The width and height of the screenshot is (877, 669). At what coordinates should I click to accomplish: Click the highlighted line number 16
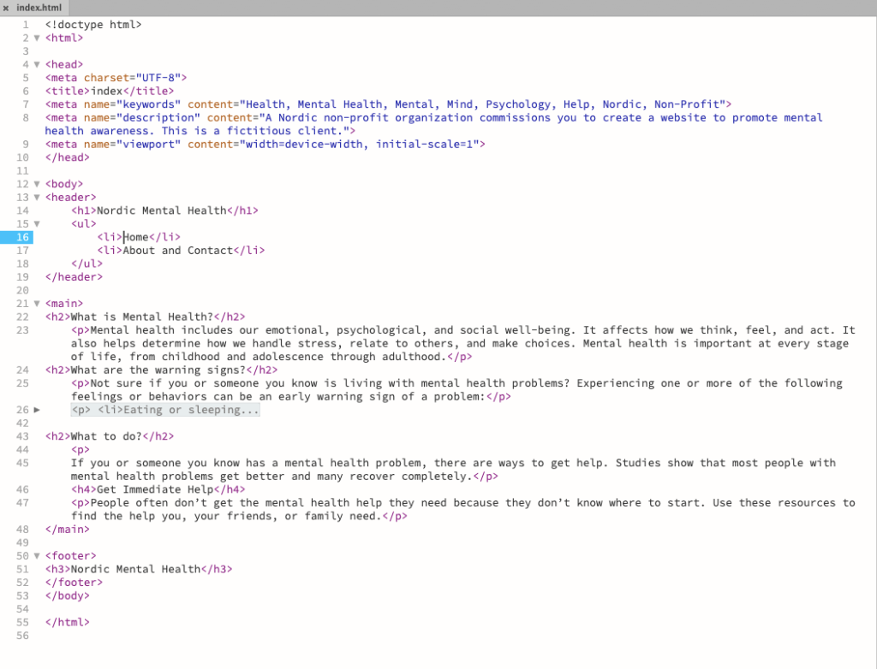pos(22,237)
